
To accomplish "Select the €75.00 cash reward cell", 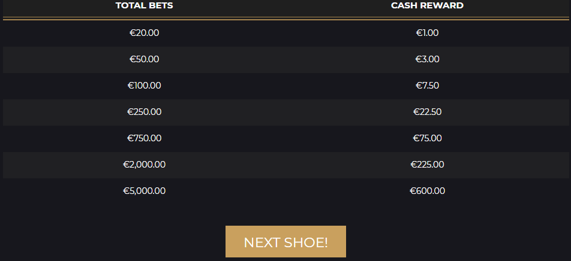I will point(427,138).
